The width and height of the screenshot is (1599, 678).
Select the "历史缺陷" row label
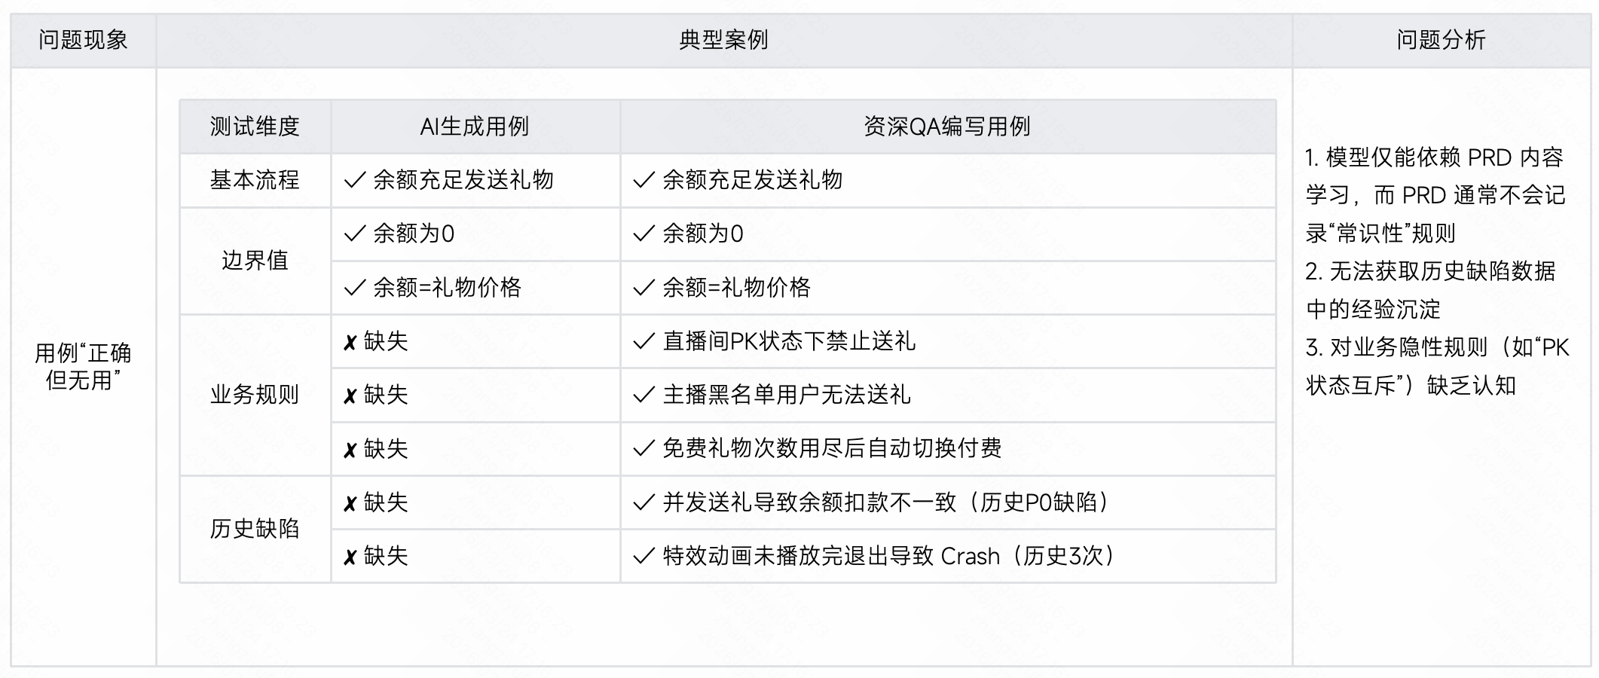point(255,529)
